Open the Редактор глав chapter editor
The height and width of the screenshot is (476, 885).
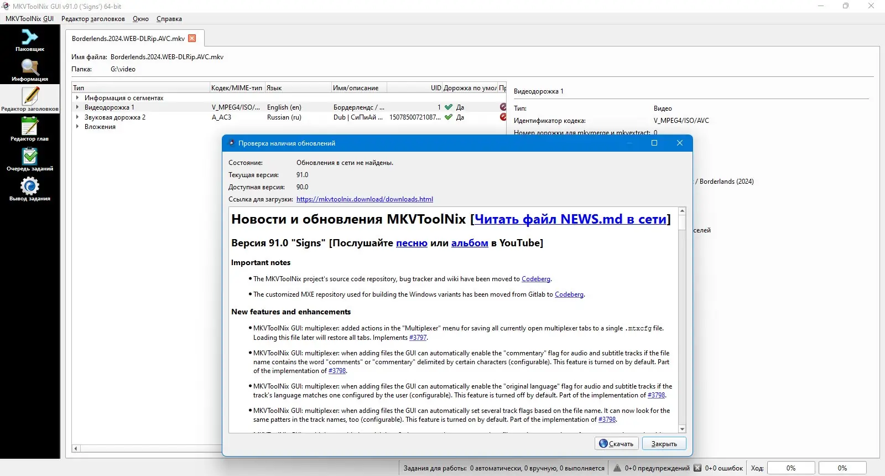click(x=30, y=130)
